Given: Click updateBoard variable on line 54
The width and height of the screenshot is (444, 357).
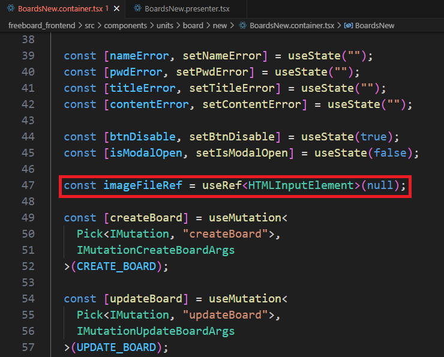Looking at the screenshot, I should click(x=146, y=298).
